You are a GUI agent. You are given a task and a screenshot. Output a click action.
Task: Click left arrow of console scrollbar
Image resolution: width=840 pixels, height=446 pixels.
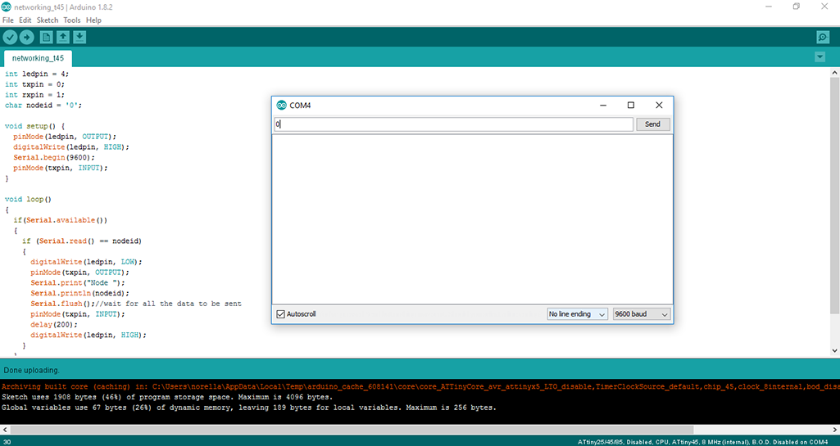5,430
